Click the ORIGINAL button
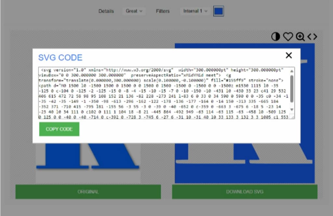 click(x=88, y=192)
